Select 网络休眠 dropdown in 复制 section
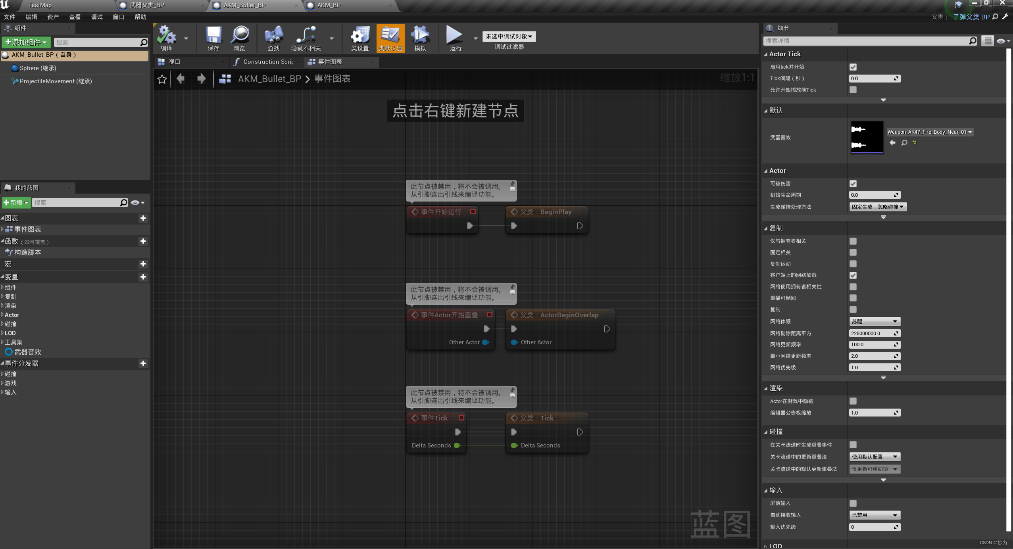Image resolution: width=1013 pixels, height=549 pixels. point(875,321)
